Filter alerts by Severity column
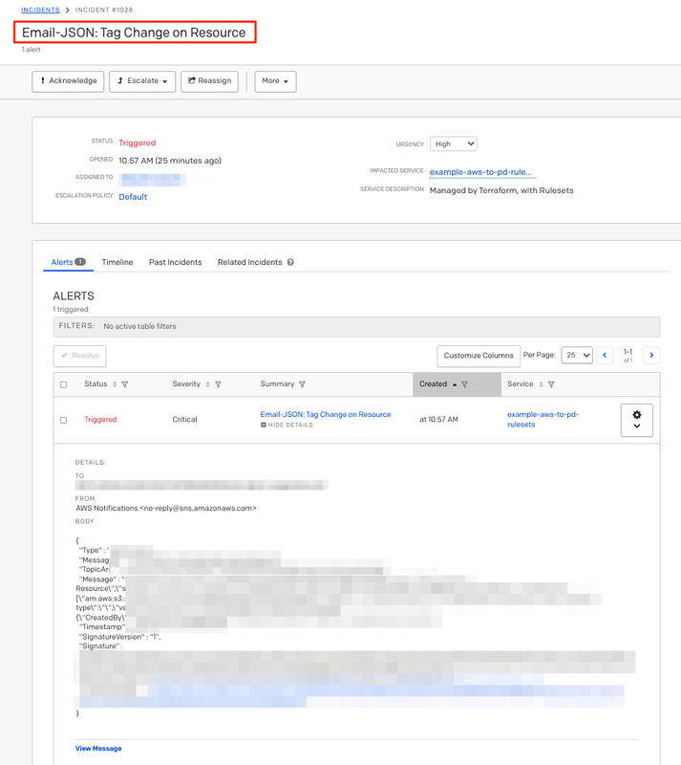 (x=218, y=384)
